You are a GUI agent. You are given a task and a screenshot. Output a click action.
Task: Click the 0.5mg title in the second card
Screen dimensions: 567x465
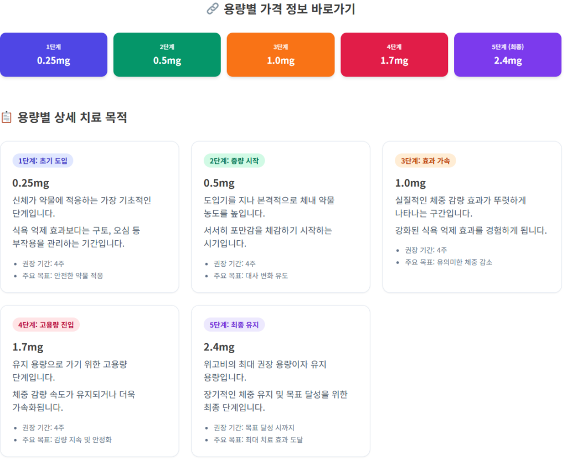[219, 183]
